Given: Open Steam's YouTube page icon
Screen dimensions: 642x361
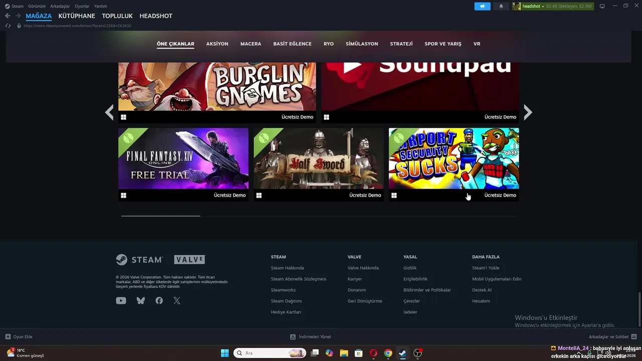Looking at the screenshot, I should coord(121,301).
